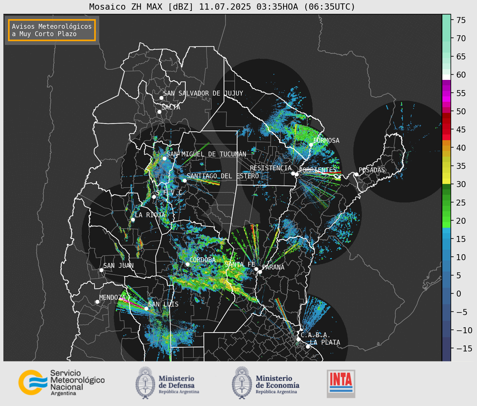
Task: Click the 75 dBZ color scale label
Action: coord(461,20)
